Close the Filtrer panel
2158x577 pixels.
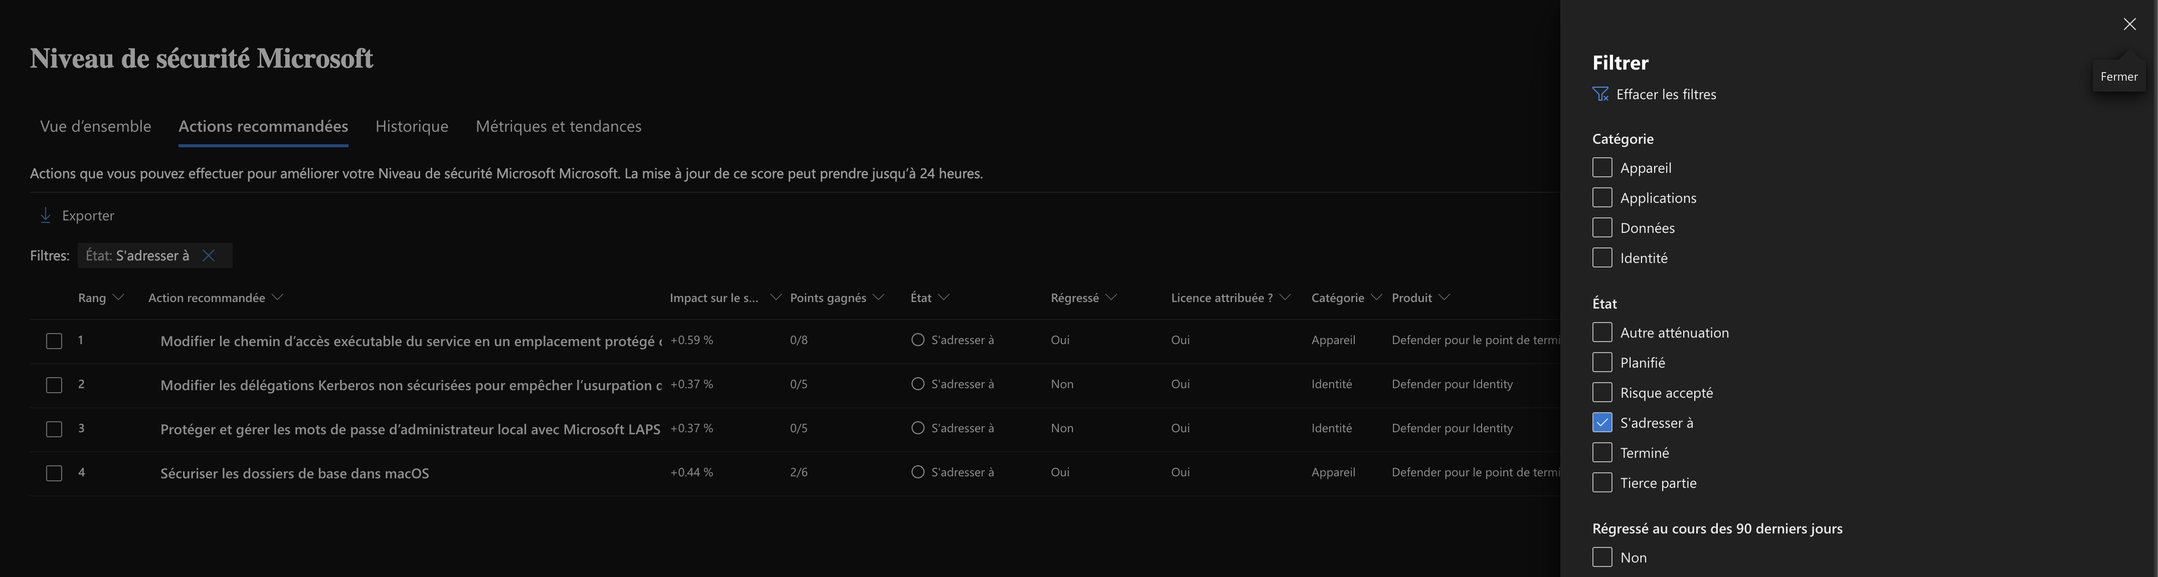pyautogui.click(x=2129, y=24)
